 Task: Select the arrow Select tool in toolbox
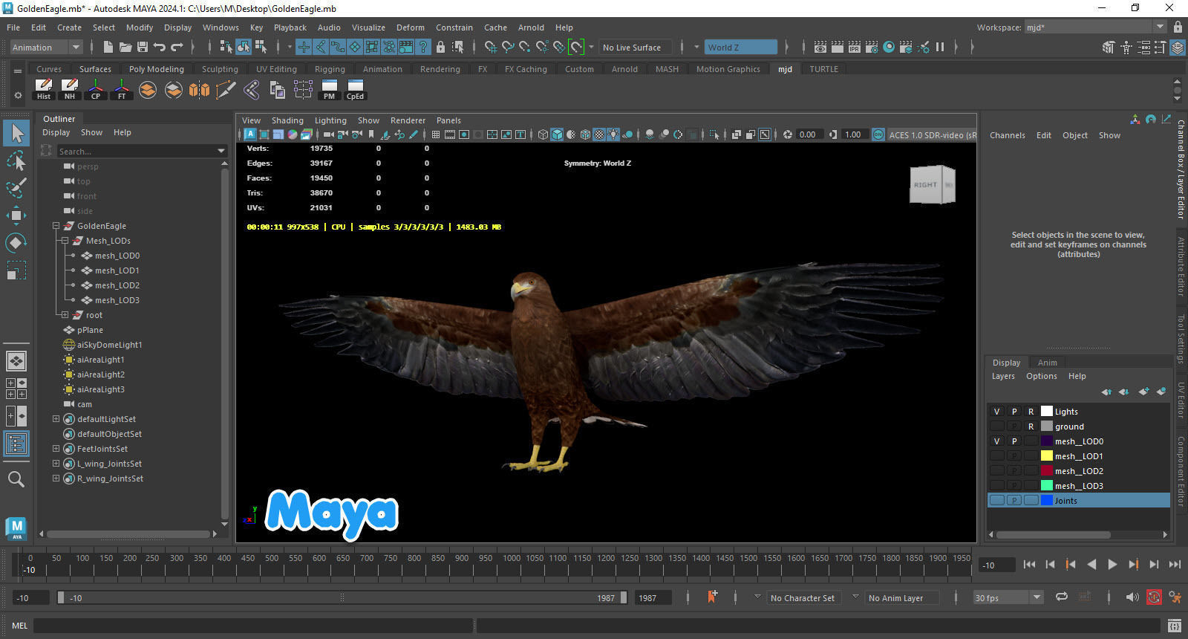coord(16,133)
